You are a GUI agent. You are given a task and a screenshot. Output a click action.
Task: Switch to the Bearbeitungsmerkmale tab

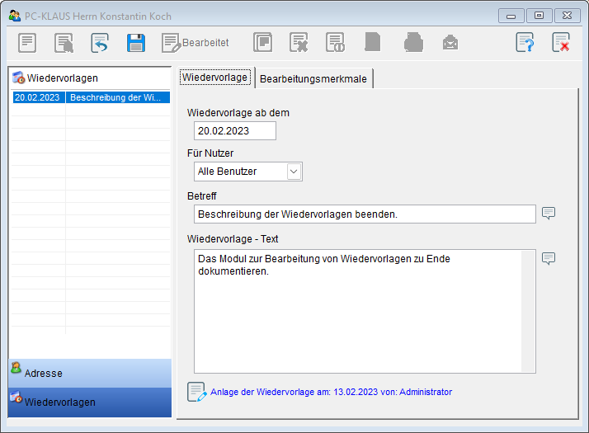pyautogui.click(x=314, y=78)
